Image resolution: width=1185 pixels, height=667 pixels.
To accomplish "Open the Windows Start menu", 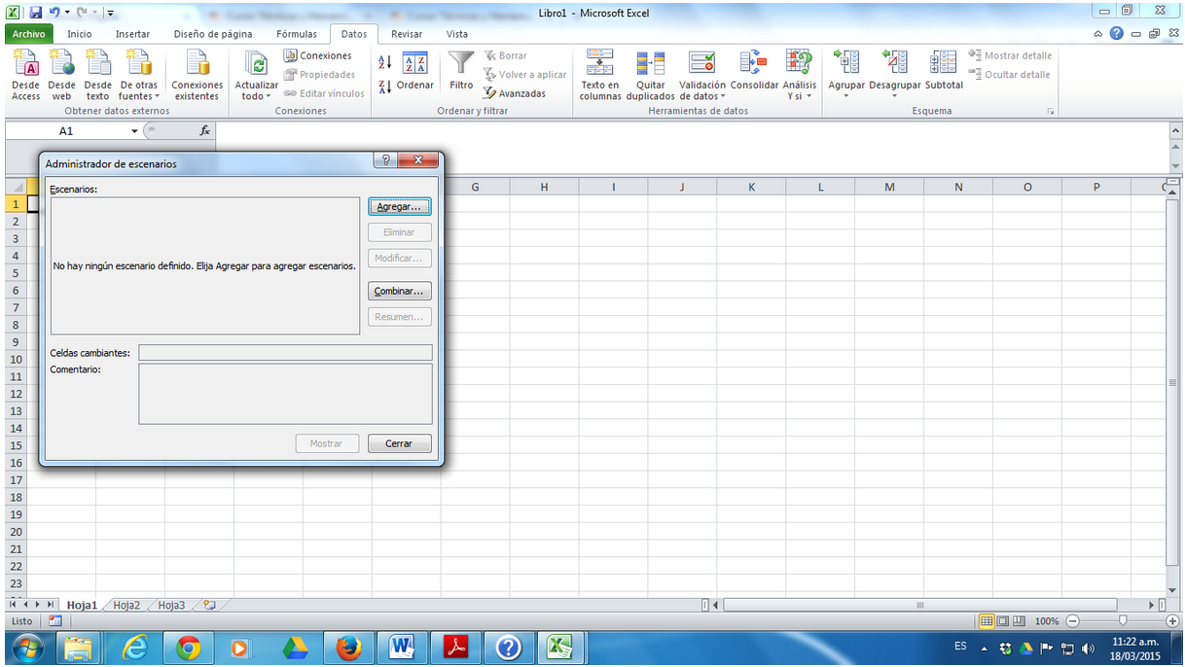I will (26, 648).
